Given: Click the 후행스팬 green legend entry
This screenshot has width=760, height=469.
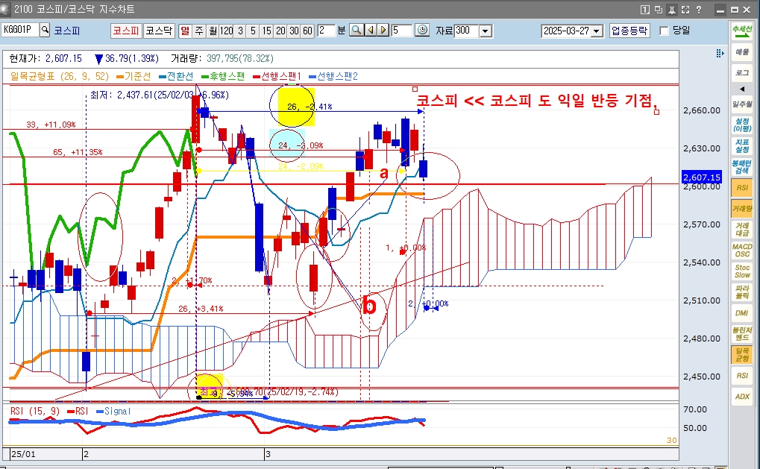Looking at the screenshot, I should 223,76.
